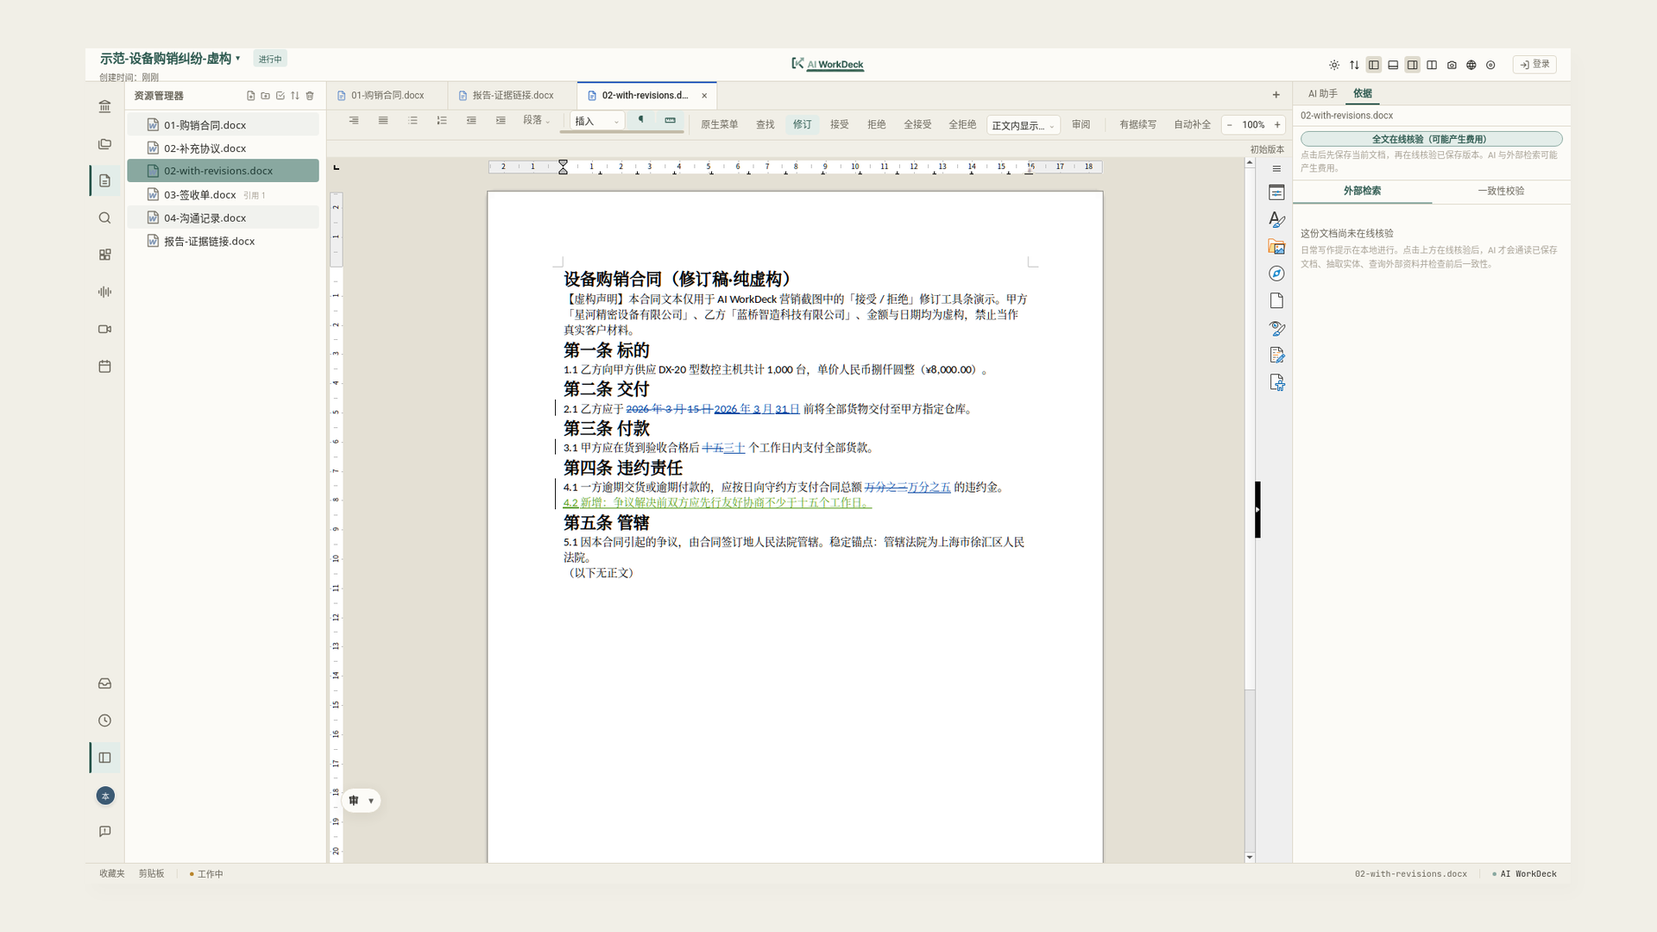
Task: Open the video camera icon in left bar
Action: 104,329
